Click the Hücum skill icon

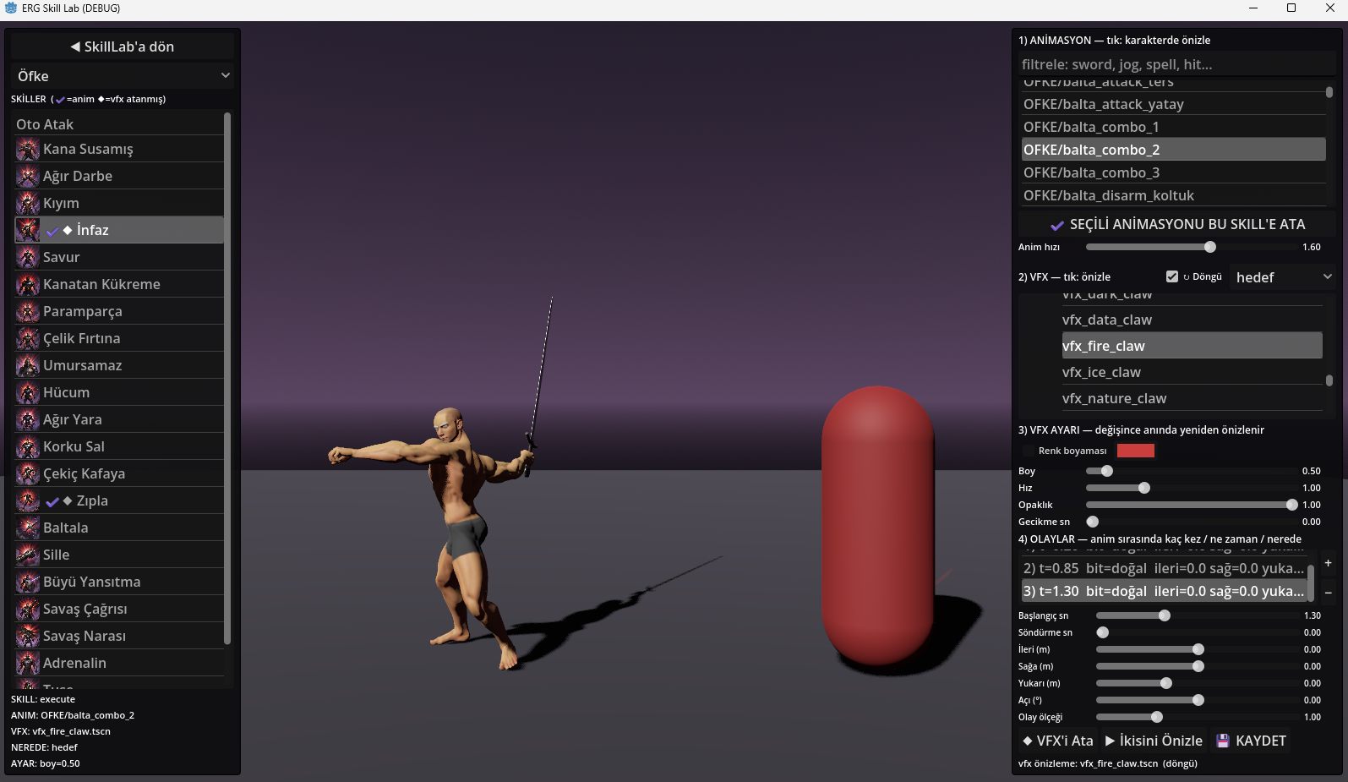tap(28, 393)
